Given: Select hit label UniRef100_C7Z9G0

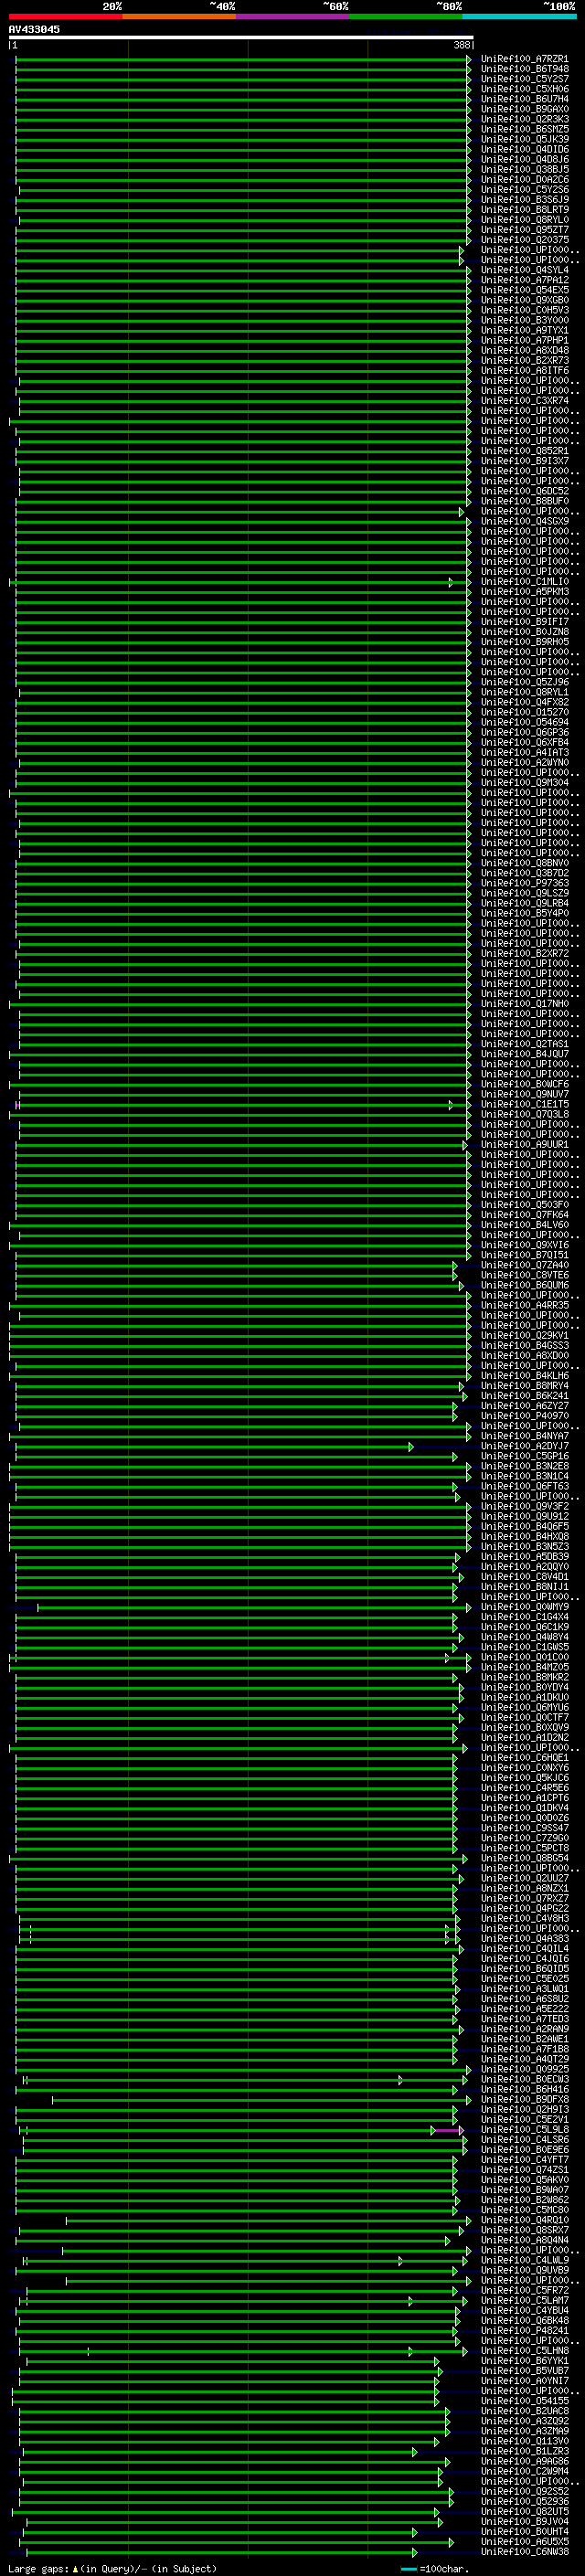Looking at the screenshot, I should [524, 1838].
